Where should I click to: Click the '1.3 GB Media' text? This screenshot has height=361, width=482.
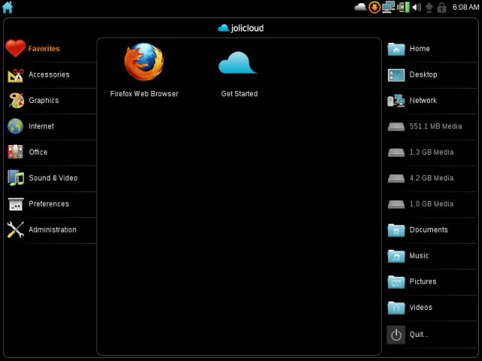tap(432, 152)
